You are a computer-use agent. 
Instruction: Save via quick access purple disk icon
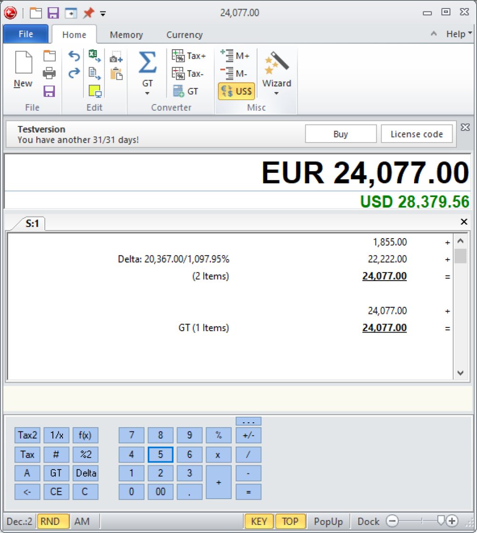[53, 13]
